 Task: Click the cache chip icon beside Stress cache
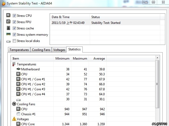tap(8, 28)
